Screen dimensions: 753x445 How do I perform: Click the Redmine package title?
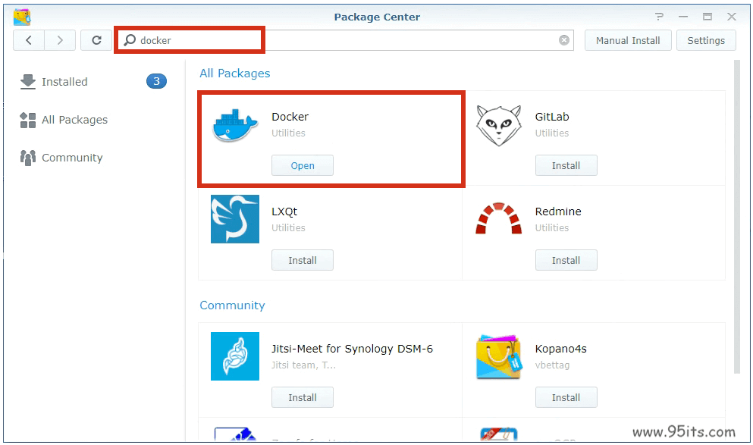558,212
